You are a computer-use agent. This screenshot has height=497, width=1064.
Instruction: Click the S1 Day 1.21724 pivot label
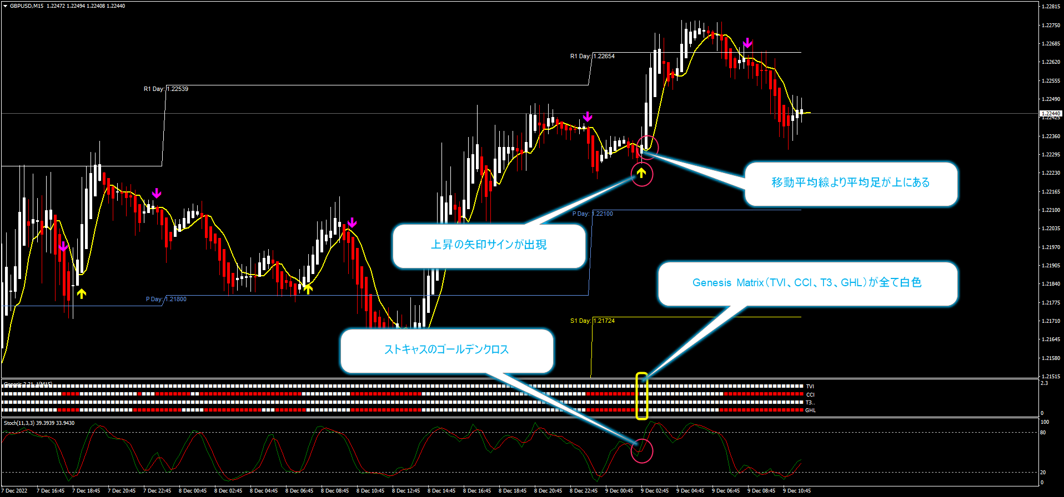592,321
